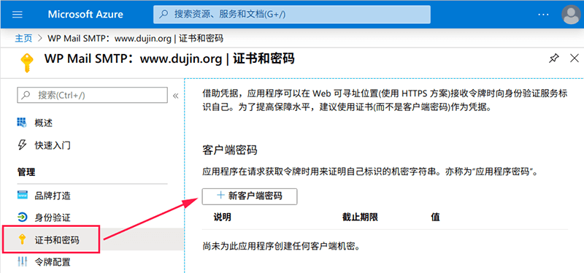The height and width of the screenshot is (273, 584).
Task: Close the certificates and secrets blade
Action: coord(575,58)
